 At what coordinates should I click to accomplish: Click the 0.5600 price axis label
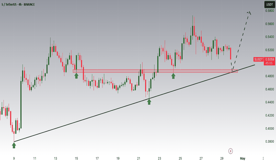pyautogui.click(x=270, y=24)
